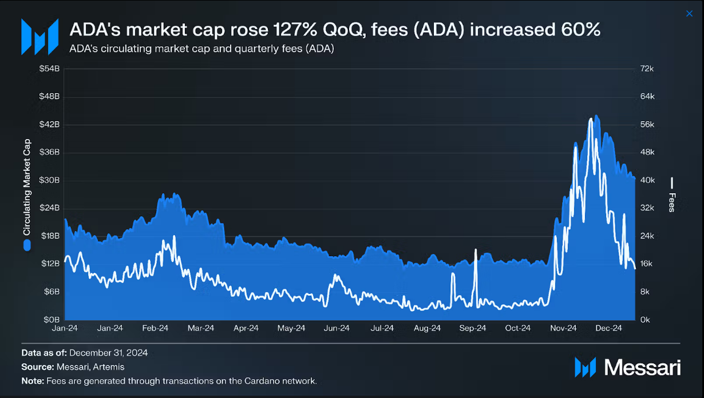704x398 pixels.
Task: Click the Messari logo icon at top-left
Action: 39,37
